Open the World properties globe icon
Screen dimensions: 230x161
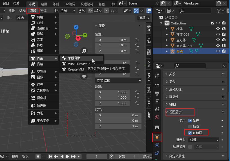click(x=157, y=117)
